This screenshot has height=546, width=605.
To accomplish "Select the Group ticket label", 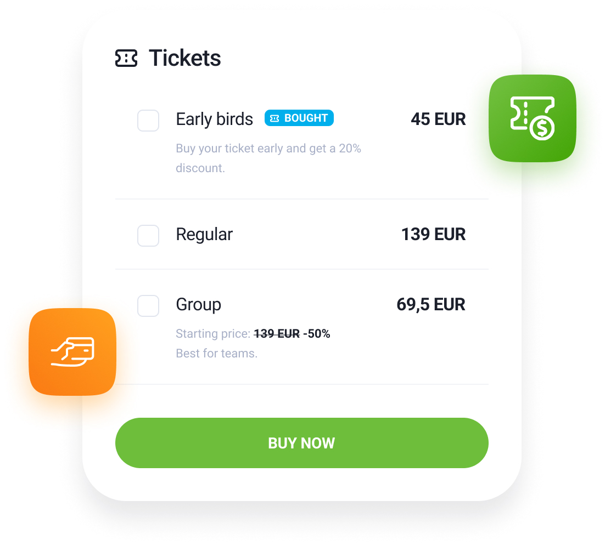I will (x=198, y=305).
